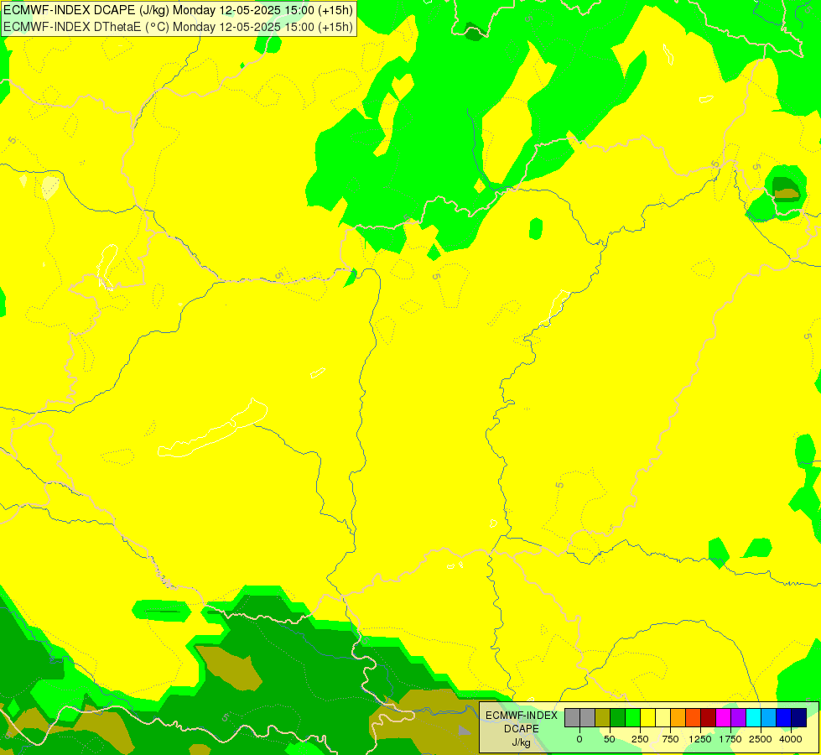Click the legend tick value 50
The image size is (821, 755).
[610, 739]
